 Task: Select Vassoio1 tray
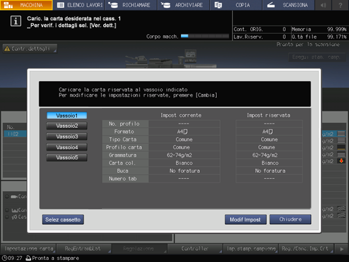pyautogui.click(x=67, y=115)
